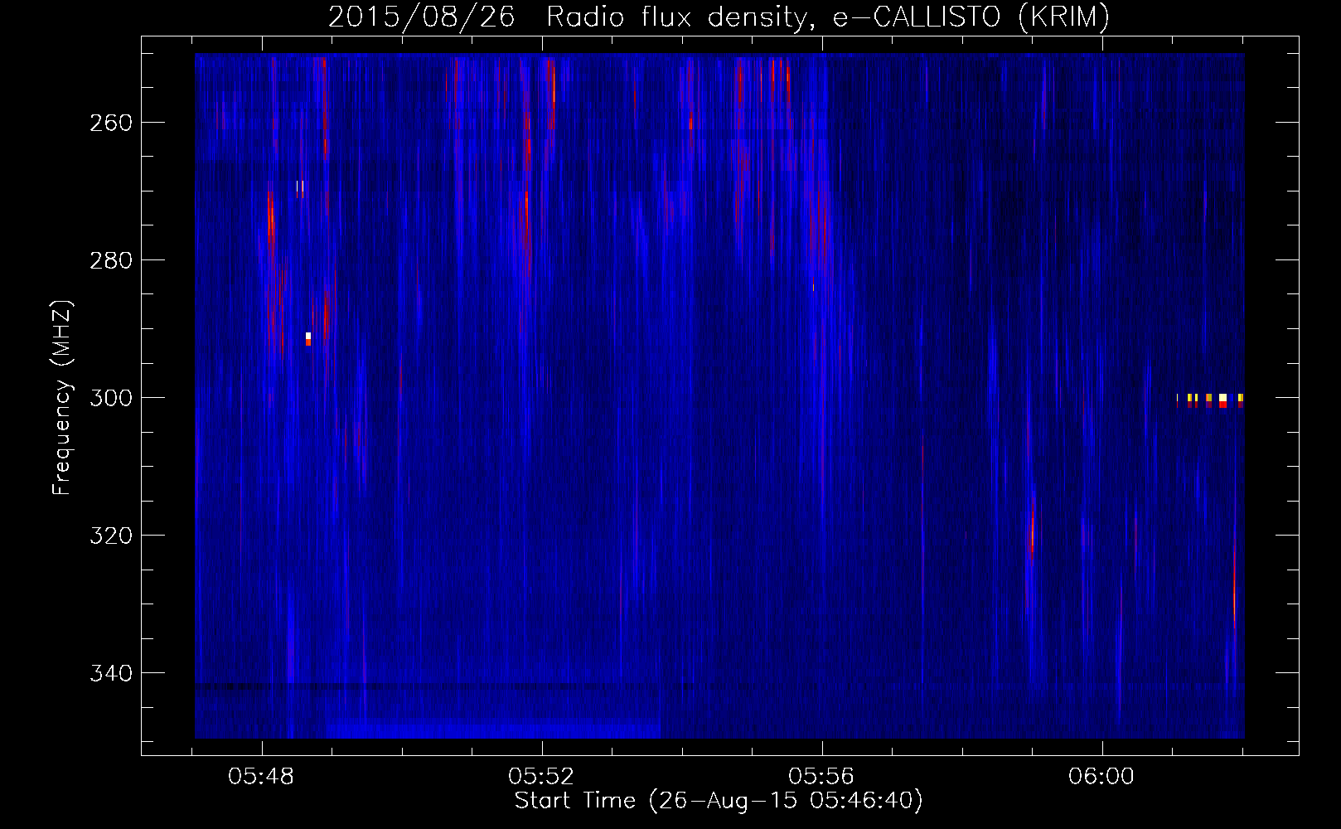Click the 'Start Time (26-Aug-15 05:46:40)' x-axis label
This screenshot has width=1341, height=829.
719,801
